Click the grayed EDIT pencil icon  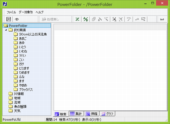point(106,19)
